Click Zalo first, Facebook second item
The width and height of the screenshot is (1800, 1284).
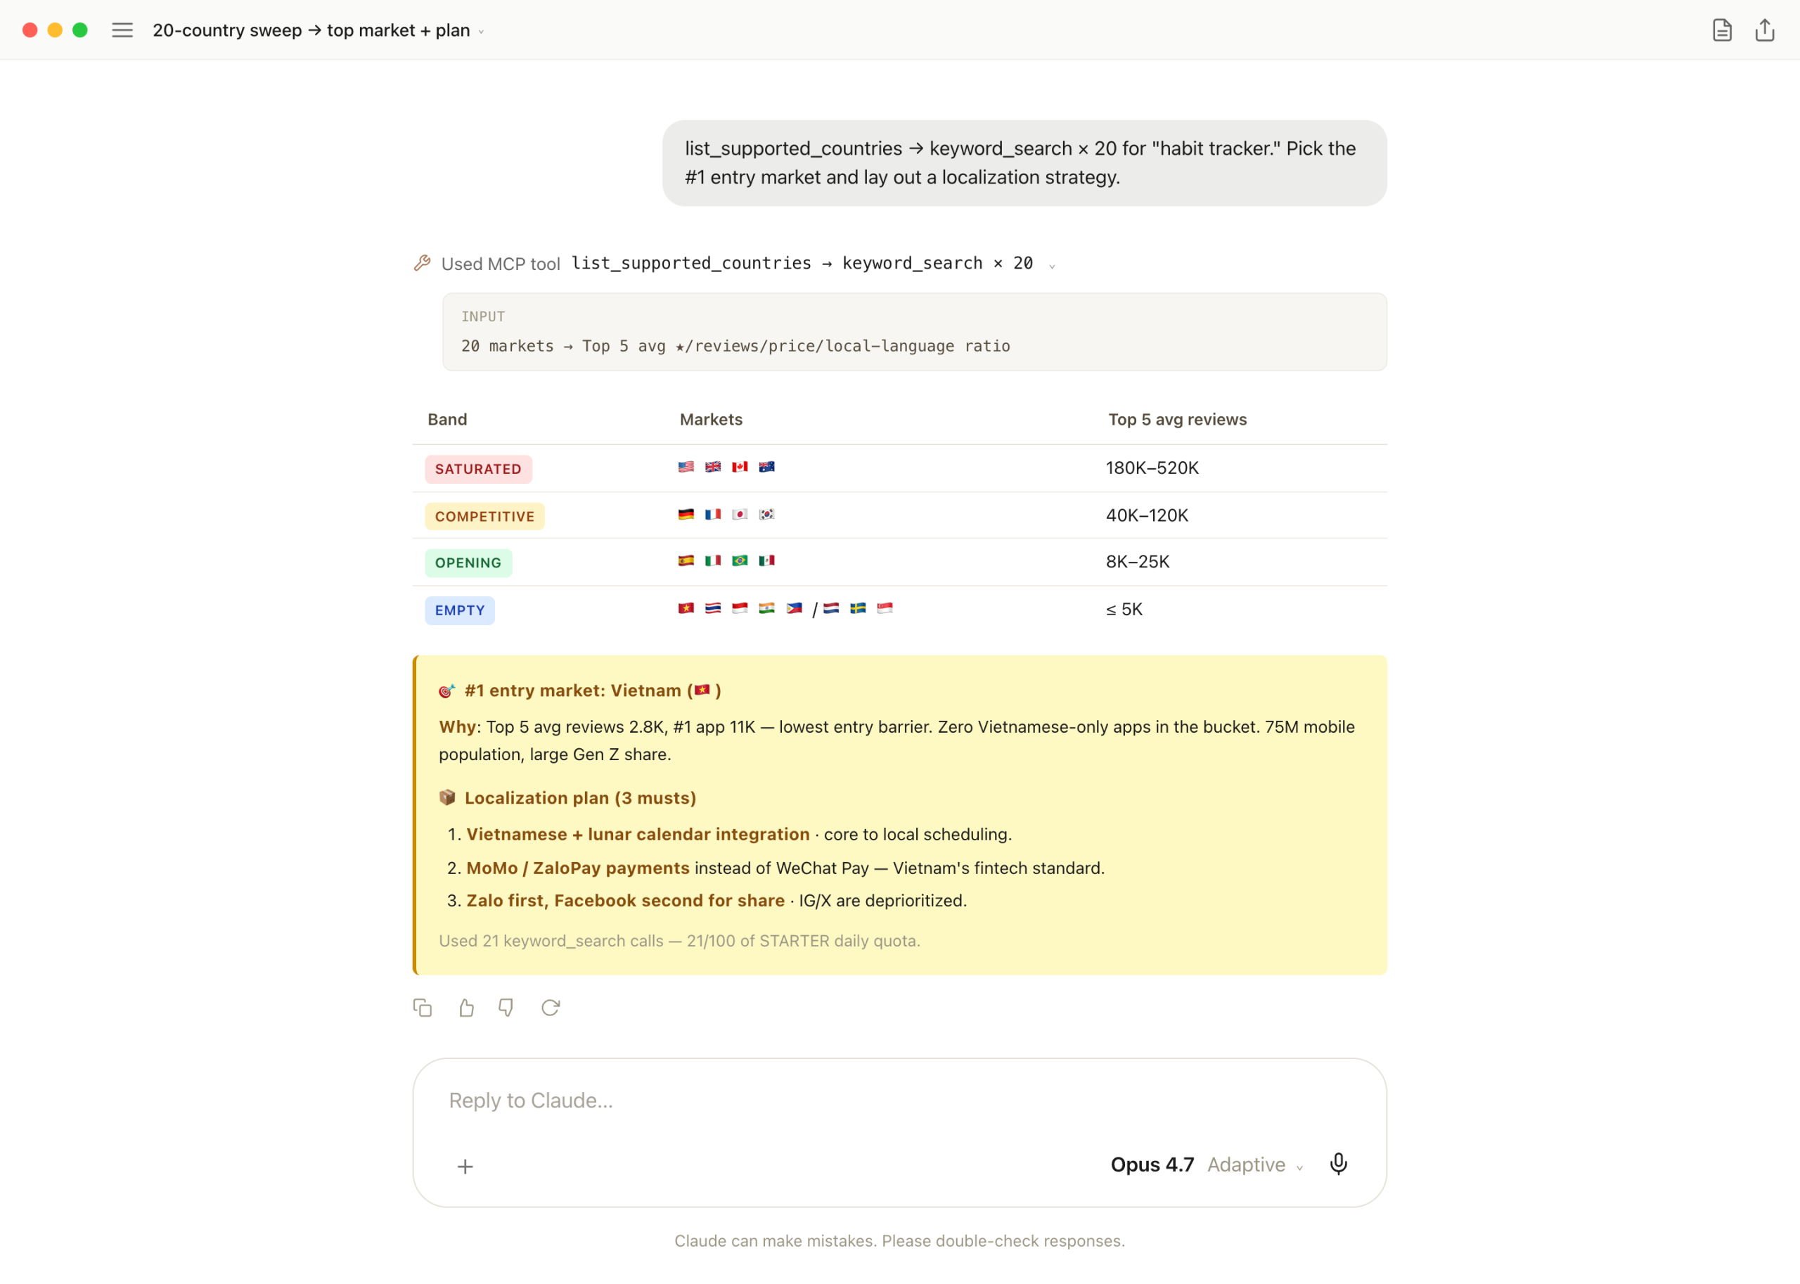tap(625, 901)
